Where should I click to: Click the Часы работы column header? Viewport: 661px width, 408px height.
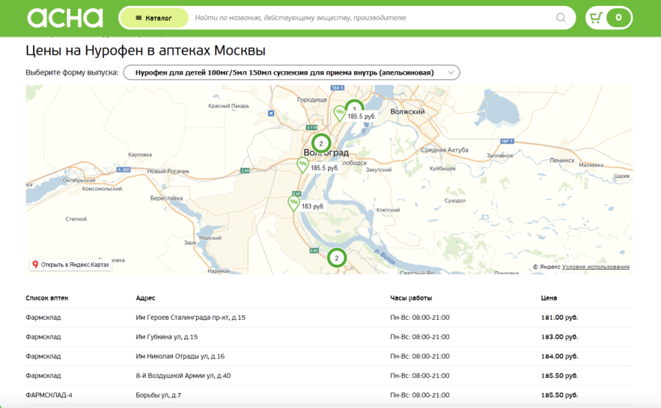tap(411, 298)
